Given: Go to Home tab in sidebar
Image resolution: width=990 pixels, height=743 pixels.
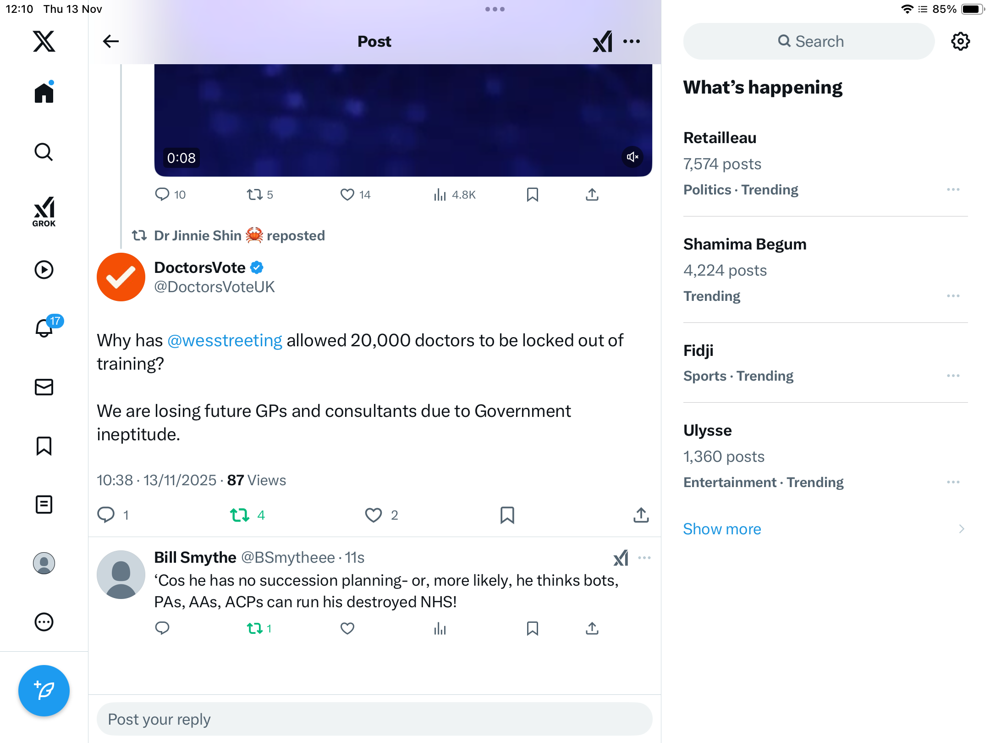Looking at the screenshot, I should (44, 93).
